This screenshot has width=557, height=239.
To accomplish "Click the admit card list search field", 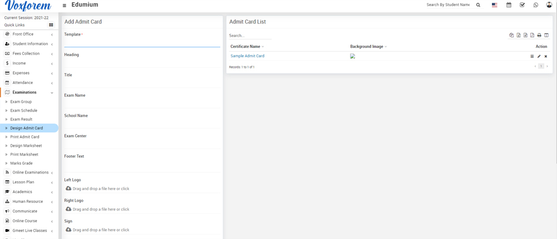I will (x=250, y=36).
